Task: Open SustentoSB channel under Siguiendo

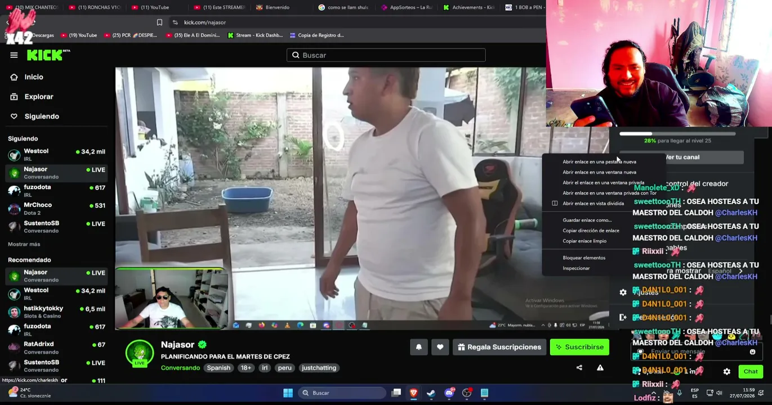Action: pos(56,226)
